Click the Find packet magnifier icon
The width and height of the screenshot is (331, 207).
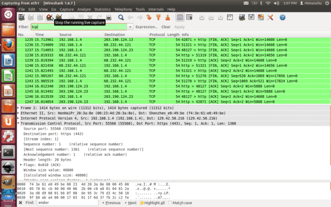point(121,17)
